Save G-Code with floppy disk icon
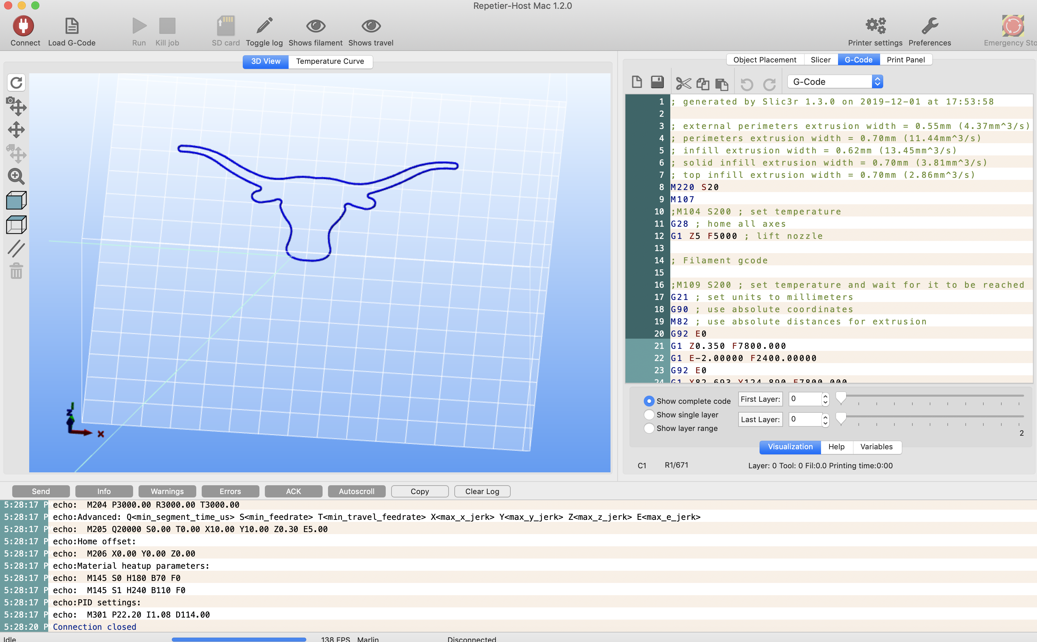Screen dimensions: 1037x642 (657, 81)
